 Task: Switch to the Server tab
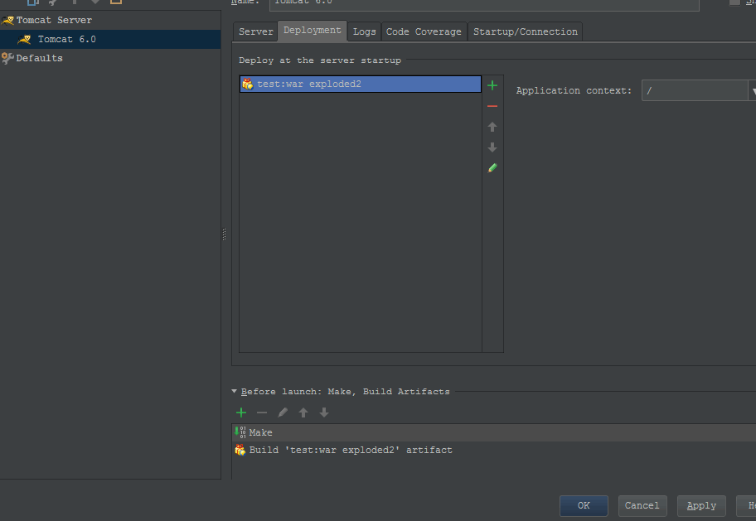(x=255, y=31)
